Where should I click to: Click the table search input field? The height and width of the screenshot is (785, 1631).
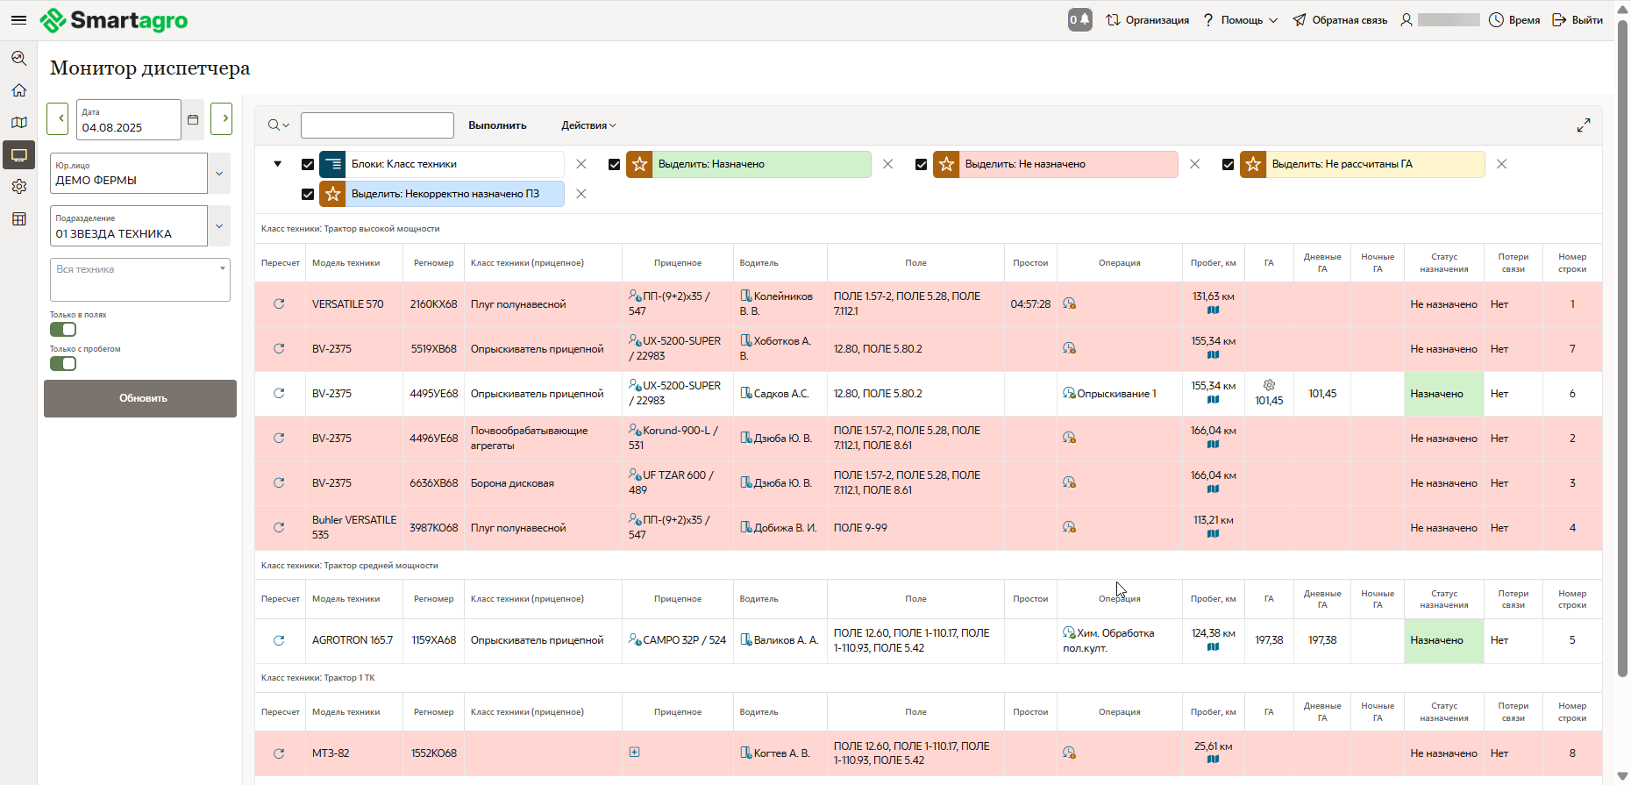coord(377,125)
